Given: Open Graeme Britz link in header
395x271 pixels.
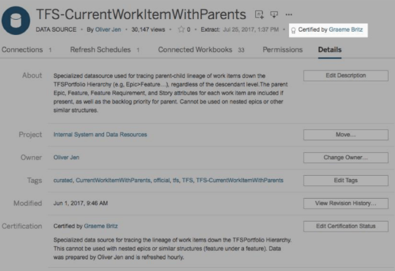Looking at the screenshot, I should [347, 30].
